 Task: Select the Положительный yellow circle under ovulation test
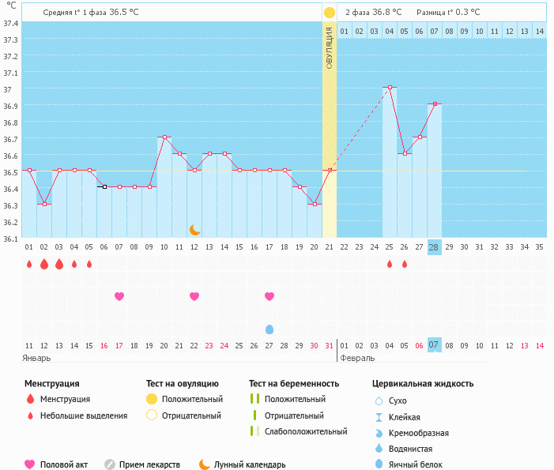[x=152, y=399]
